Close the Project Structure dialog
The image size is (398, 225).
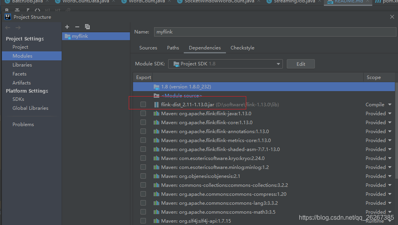click(x=392, y=17)
